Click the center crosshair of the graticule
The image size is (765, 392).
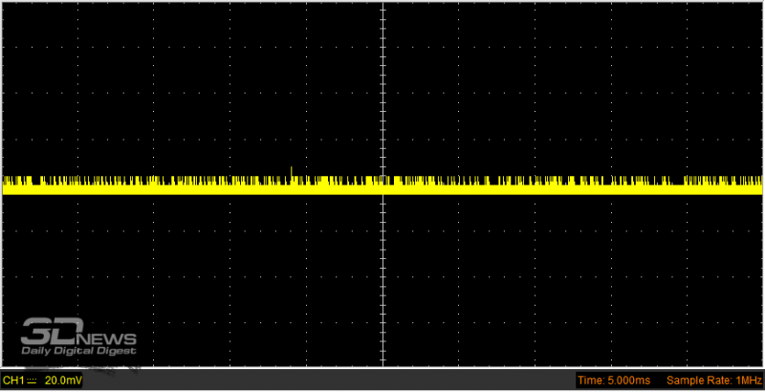[382, 184]
